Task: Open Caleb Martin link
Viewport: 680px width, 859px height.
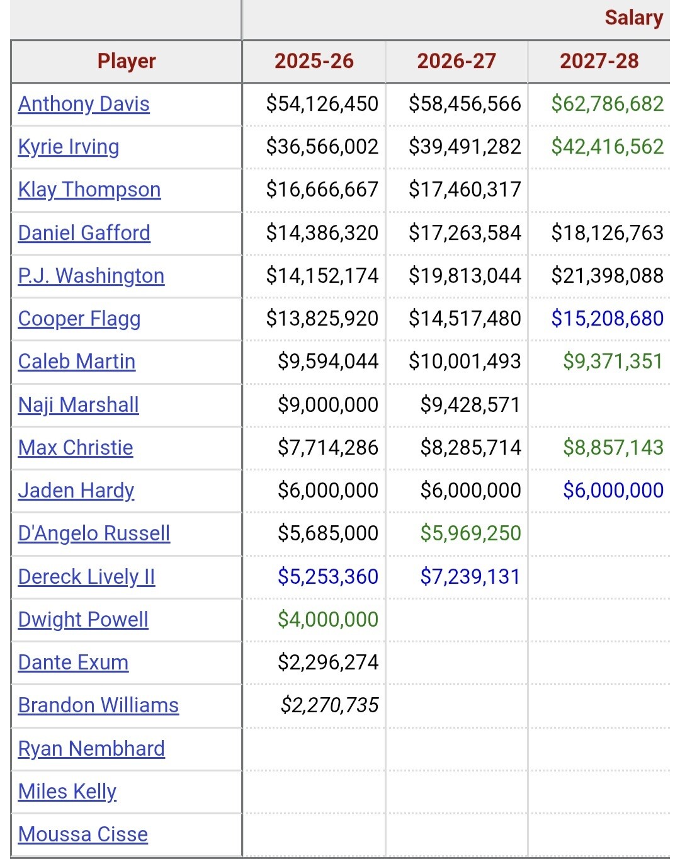Action: click(x=77, y=361)
